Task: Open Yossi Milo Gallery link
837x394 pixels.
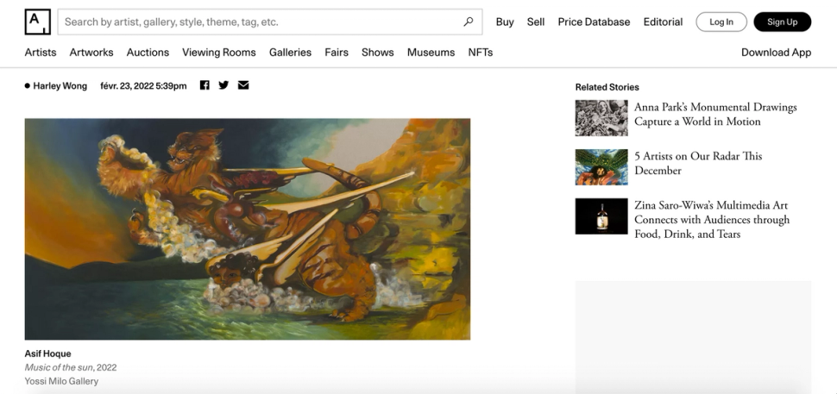Action: point(61,381)
